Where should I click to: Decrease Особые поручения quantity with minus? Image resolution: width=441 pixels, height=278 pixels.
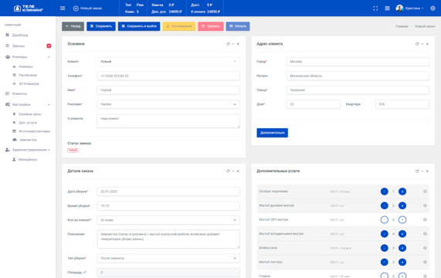384,192
